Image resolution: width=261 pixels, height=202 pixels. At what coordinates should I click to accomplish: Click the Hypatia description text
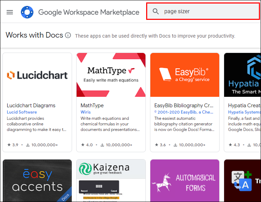[244, 124]
